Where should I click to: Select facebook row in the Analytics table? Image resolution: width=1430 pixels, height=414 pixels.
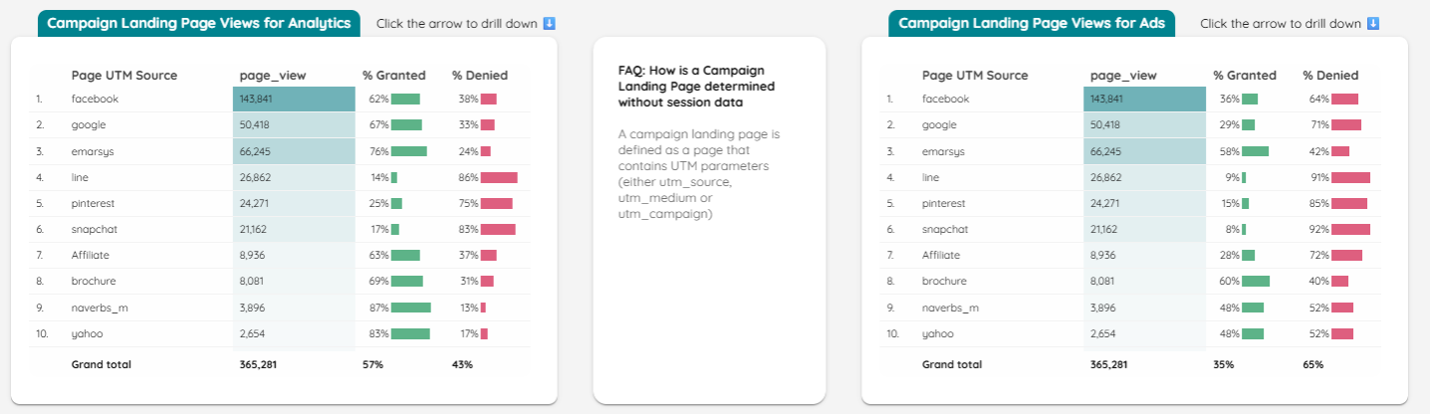click(x=281, y=99)
